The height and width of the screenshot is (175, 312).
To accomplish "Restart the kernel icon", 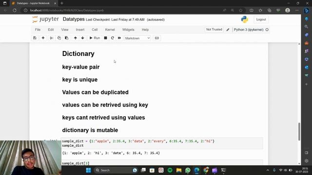I will (113, 38).
